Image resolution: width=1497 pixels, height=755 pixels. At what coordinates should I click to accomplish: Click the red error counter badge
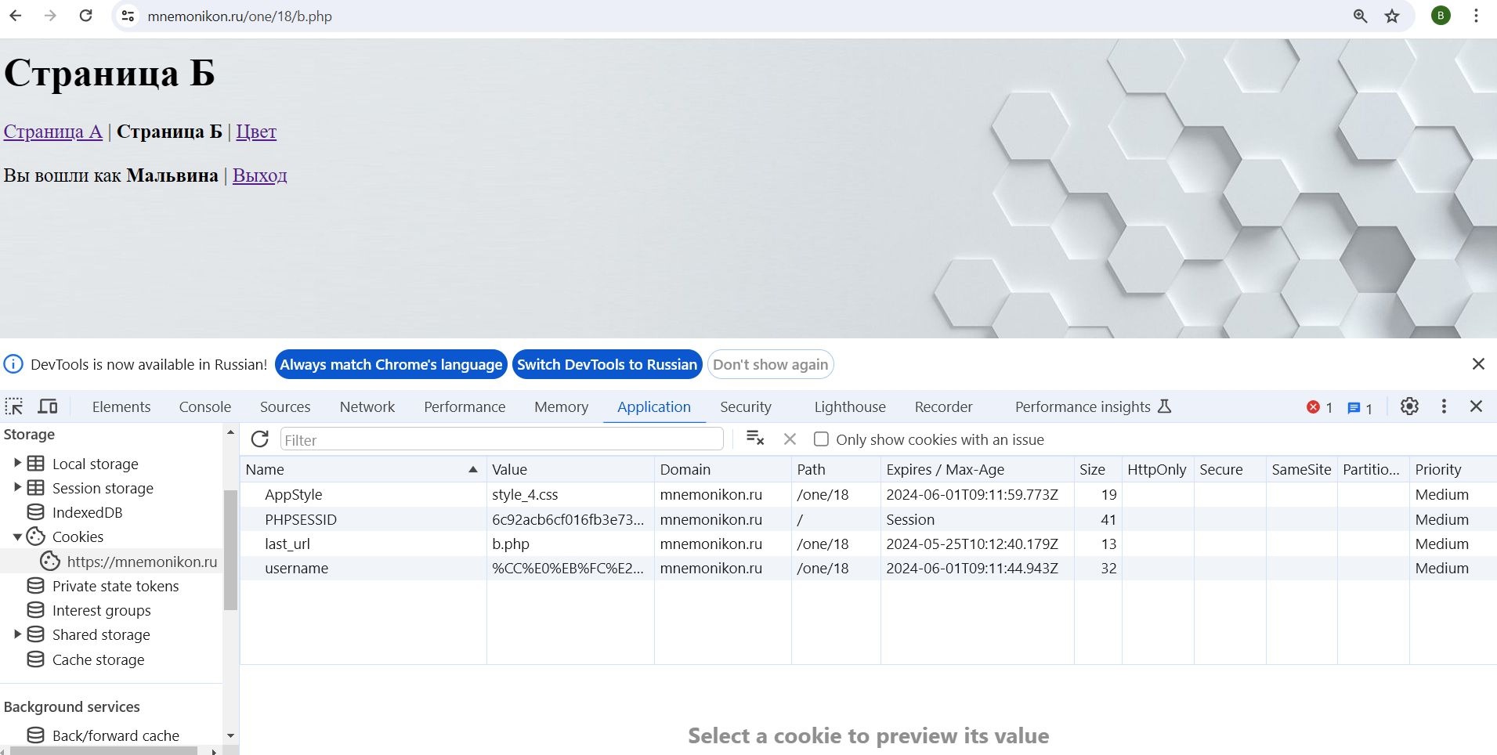tap(1320, 407)
